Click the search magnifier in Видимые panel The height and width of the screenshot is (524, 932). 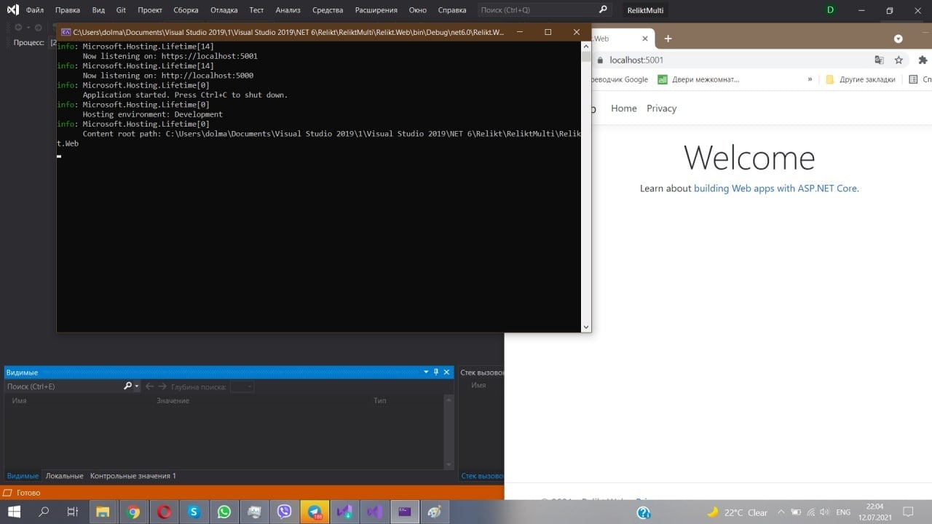point(128,386)
